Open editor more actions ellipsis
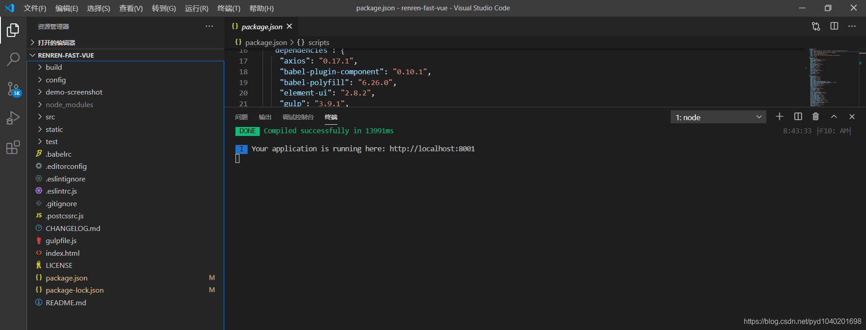This screenshot has width=866, height=330. point(852,26)
